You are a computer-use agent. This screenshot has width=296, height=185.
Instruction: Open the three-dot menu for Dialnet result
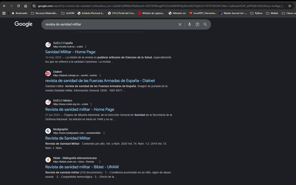click(x=100, y=76)
